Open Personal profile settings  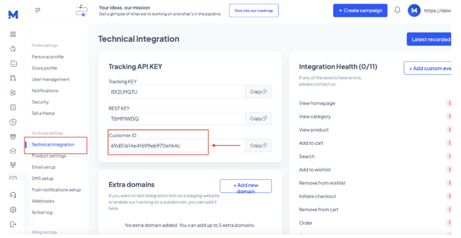48,57
